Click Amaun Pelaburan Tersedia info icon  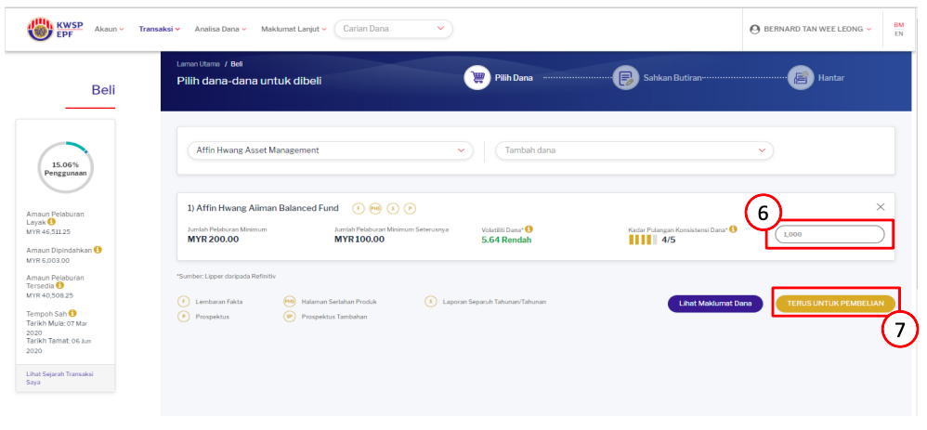[59, 285]
